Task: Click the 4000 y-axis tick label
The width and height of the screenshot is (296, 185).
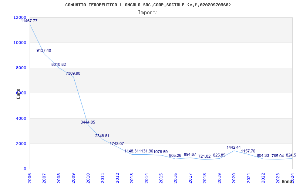Action: (x=21, y=118)
